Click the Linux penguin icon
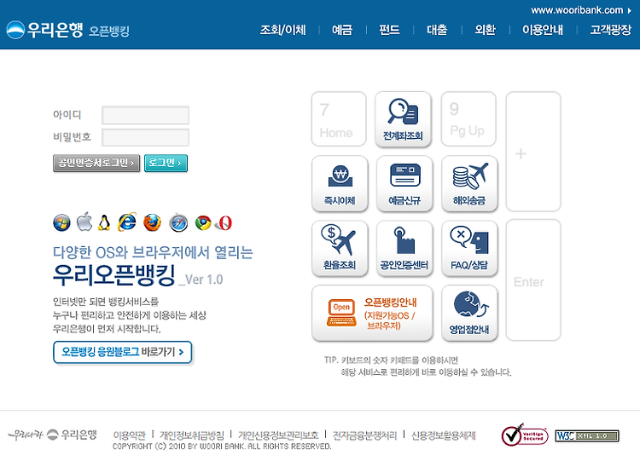The height and width of the screenshot is (461, 640). 104,222
